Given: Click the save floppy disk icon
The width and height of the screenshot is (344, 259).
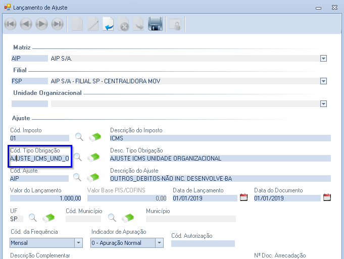Looking at the screenshot, I should 155,24.
